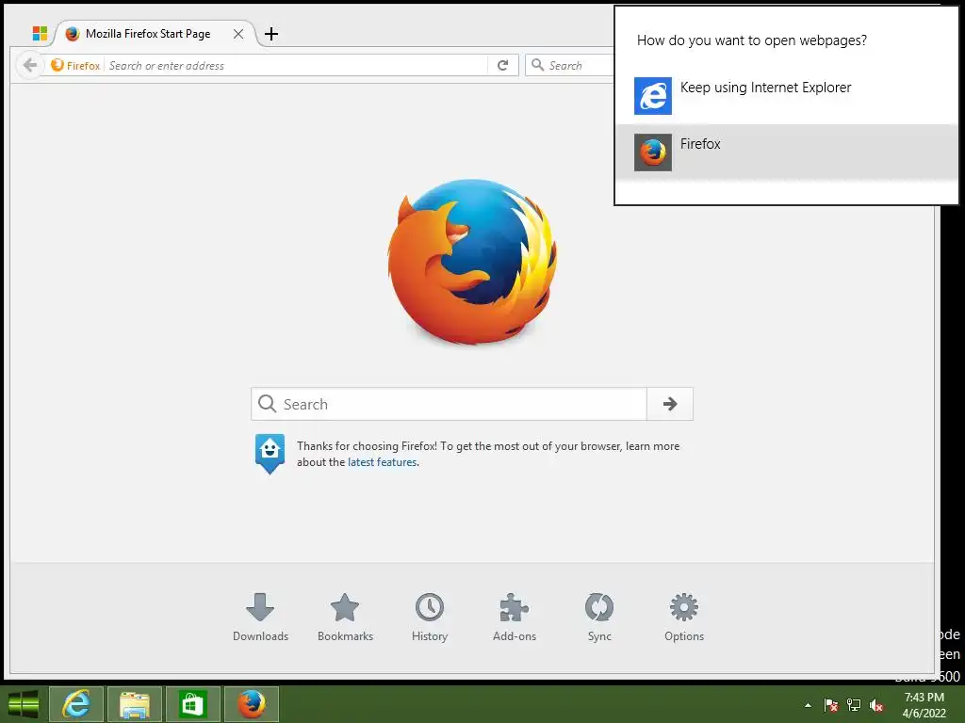Open Bookmarks from the start page
Viewport: 965px width, 723px height.
click(x=345, y=618)
